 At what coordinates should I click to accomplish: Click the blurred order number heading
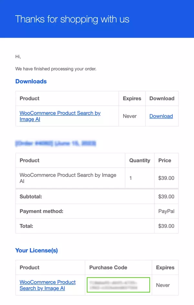pos(56,144)
